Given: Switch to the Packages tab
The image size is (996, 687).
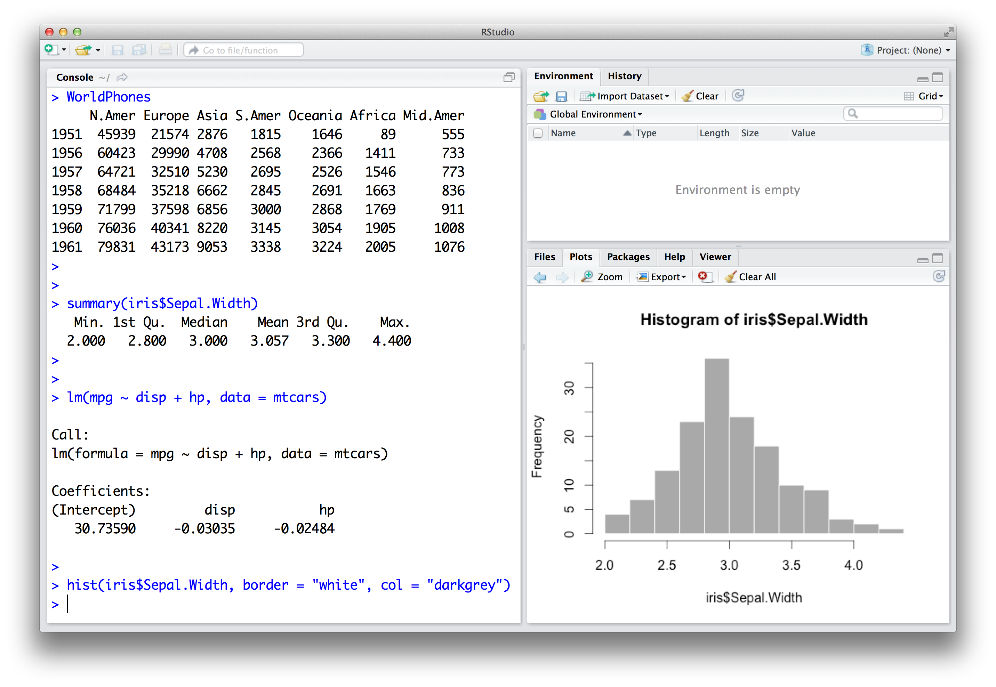Looking at the screenshot, I should point(628,257).
